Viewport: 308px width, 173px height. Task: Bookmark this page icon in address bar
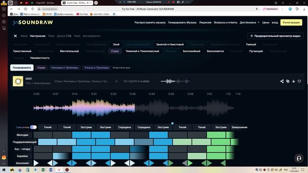(x=257, y=9)
